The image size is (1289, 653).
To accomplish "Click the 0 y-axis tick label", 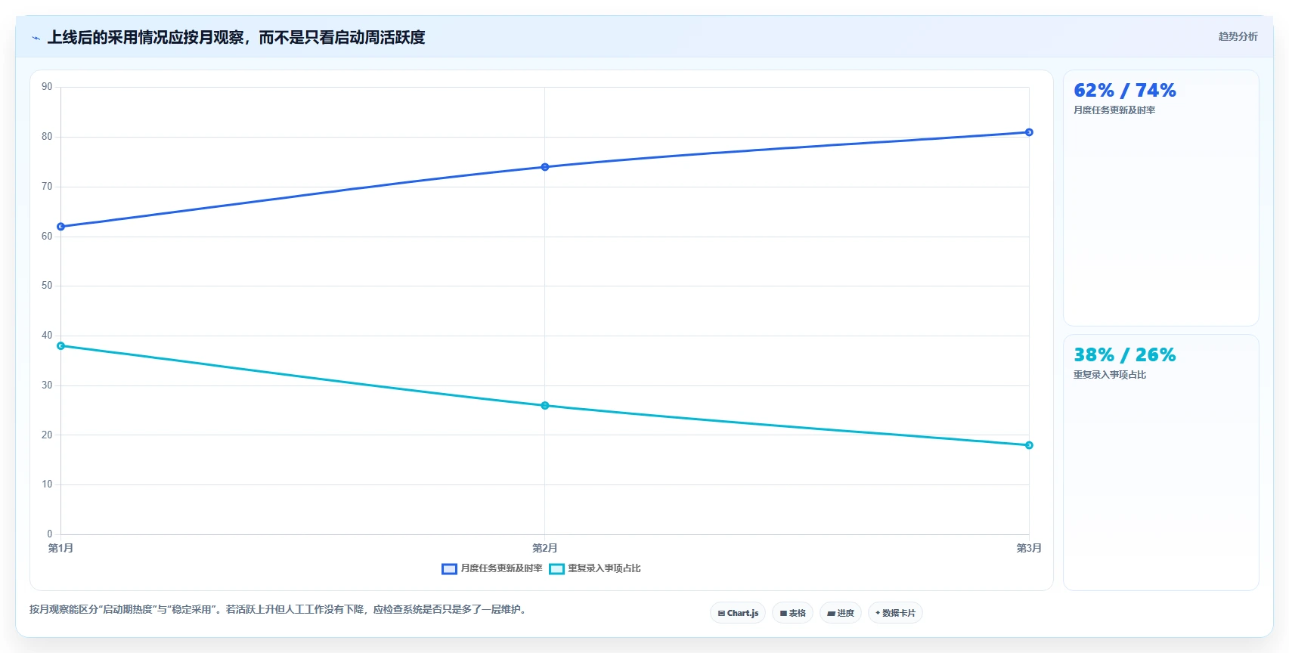I will pos(50,534).
